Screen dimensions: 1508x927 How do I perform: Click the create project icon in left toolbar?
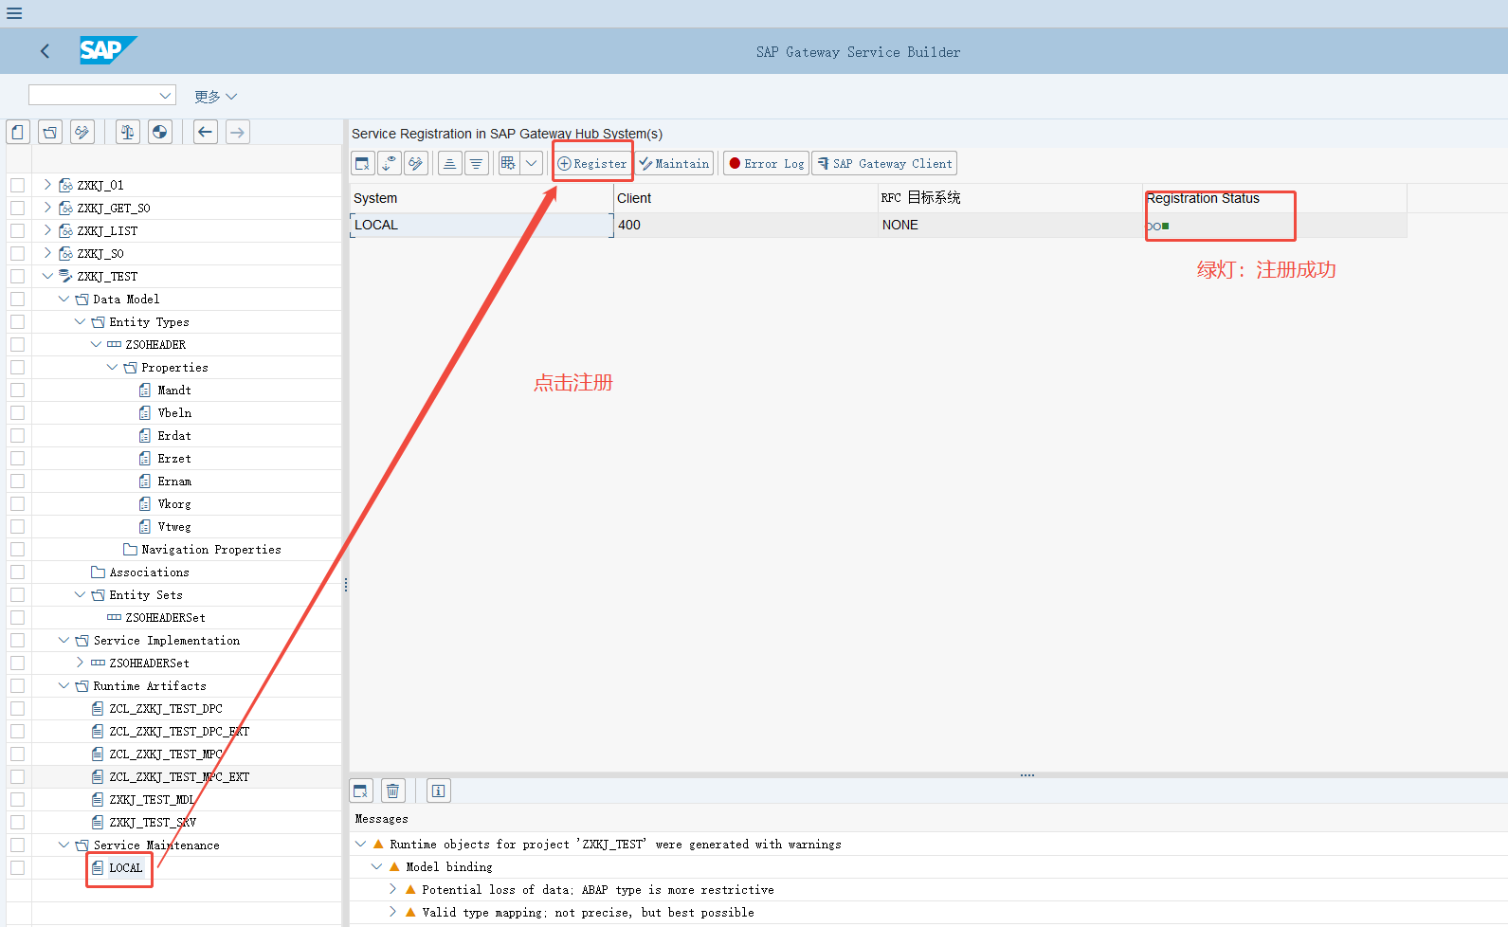point(18,132)
